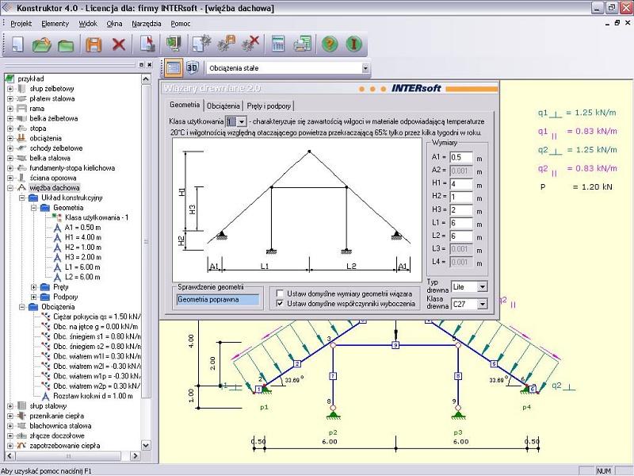The height and width of the screenshot is (476, 634).
Task: Expand the rama tree node
Action: (x=10, y=109)
